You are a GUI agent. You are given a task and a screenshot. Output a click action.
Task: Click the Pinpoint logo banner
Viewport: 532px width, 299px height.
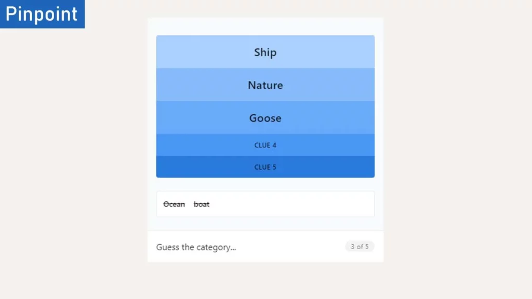(x=42, y=14)
